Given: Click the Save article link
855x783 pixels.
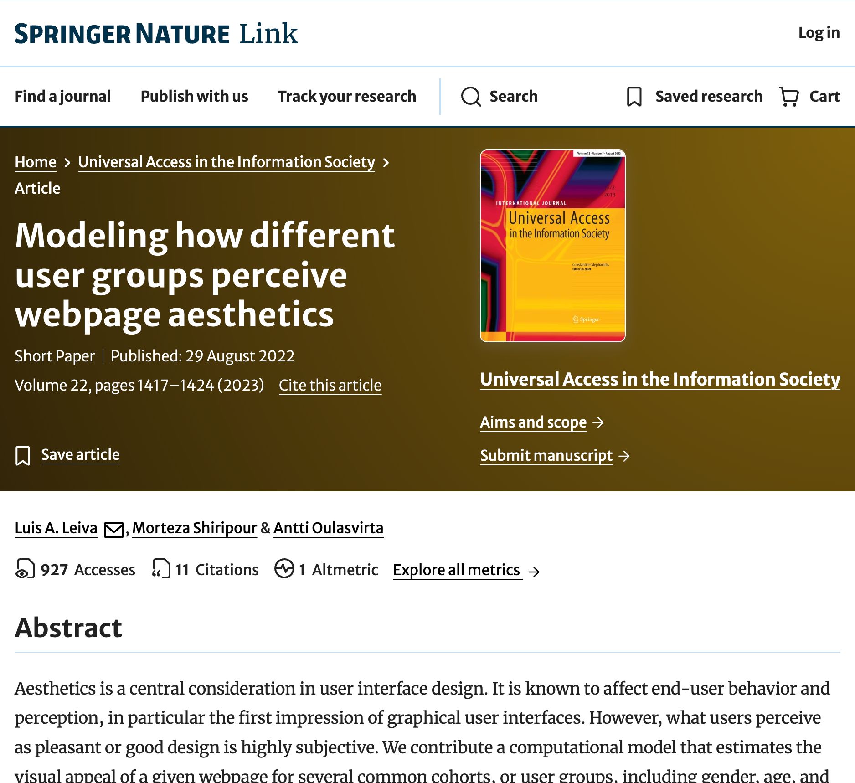Looking at the screenshot, I should point(80,454).
